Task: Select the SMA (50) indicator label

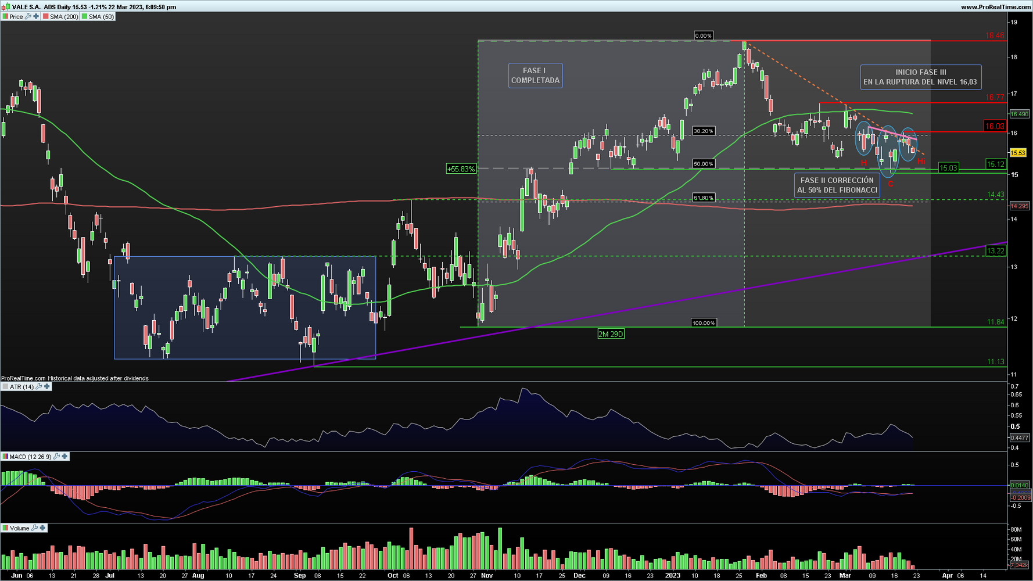Action: 101,17
